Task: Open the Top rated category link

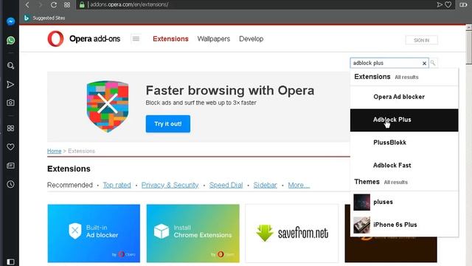Action: pyautogui.click(x=117, y=185)
